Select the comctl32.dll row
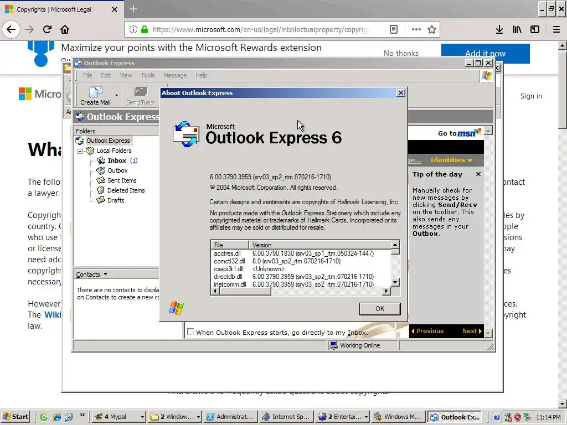567x425 pixels. [x=301, y=261]
